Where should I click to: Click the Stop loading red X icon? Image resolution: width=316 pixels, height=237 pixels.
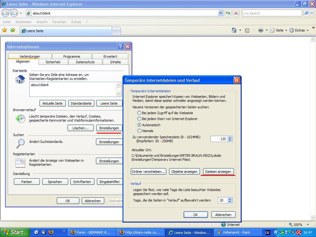[x=236, y=13]
